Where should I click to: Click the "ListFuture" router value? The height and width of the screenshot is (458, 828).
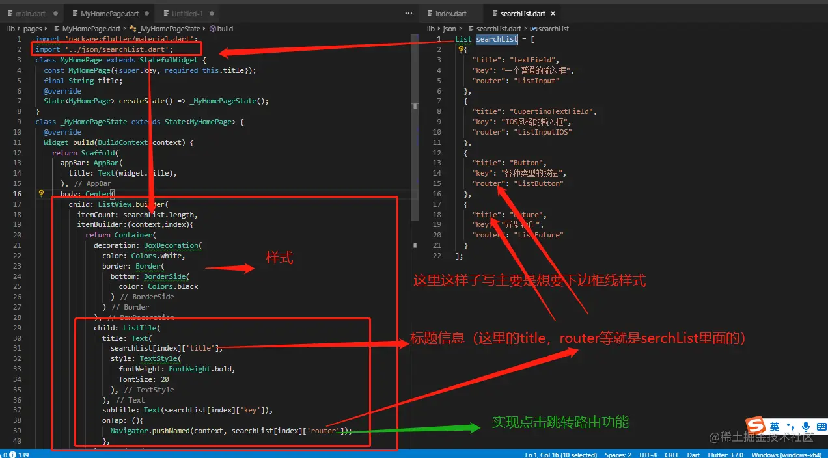click(x=538, y=235)
